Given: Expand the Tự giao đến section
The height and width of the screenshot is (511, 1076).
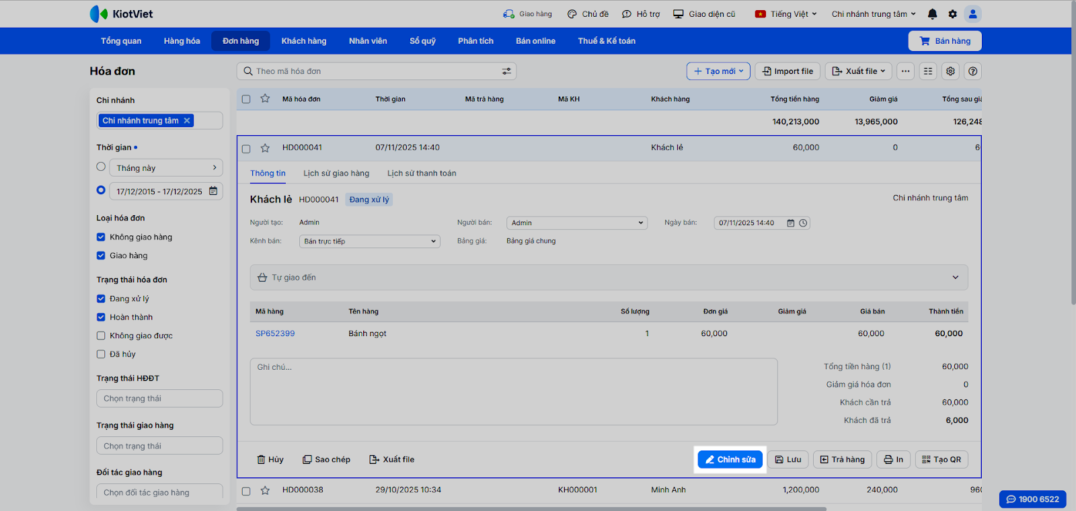Looking at the screenshot, I should pos(955,278).
